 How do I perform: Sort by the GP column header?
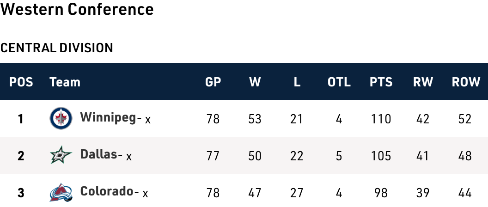(x=213, y=82)
